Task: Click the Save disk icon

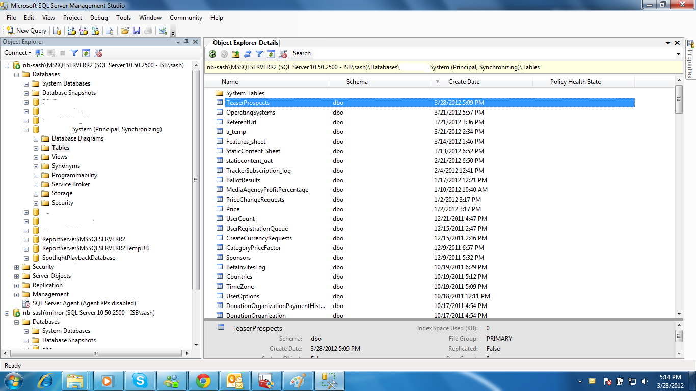Action: coord(137,31)
